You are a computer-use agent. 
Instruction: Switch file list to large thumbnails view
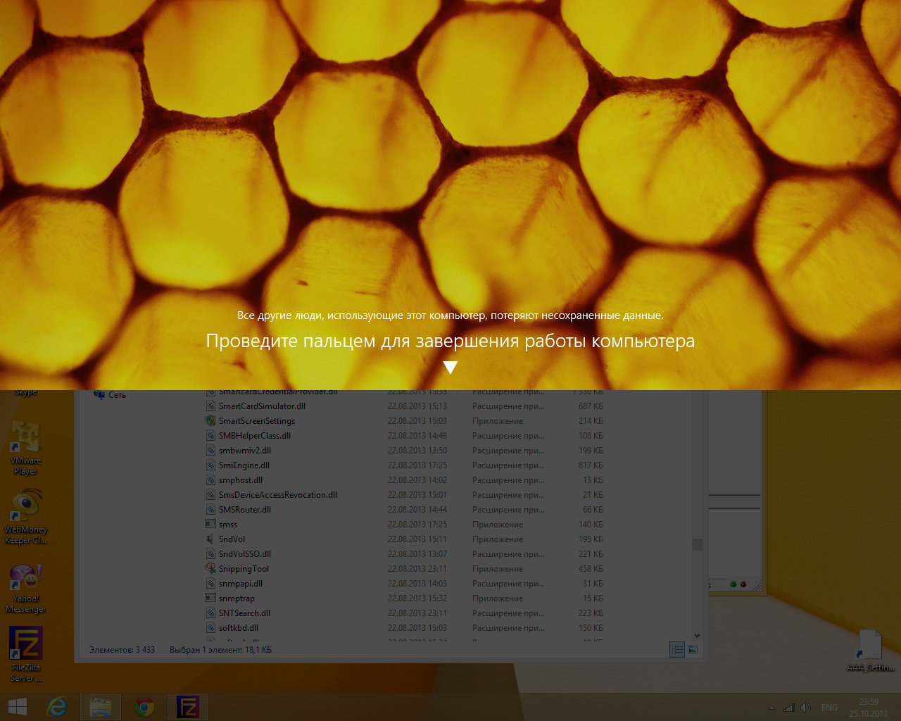tap(693, 649)
